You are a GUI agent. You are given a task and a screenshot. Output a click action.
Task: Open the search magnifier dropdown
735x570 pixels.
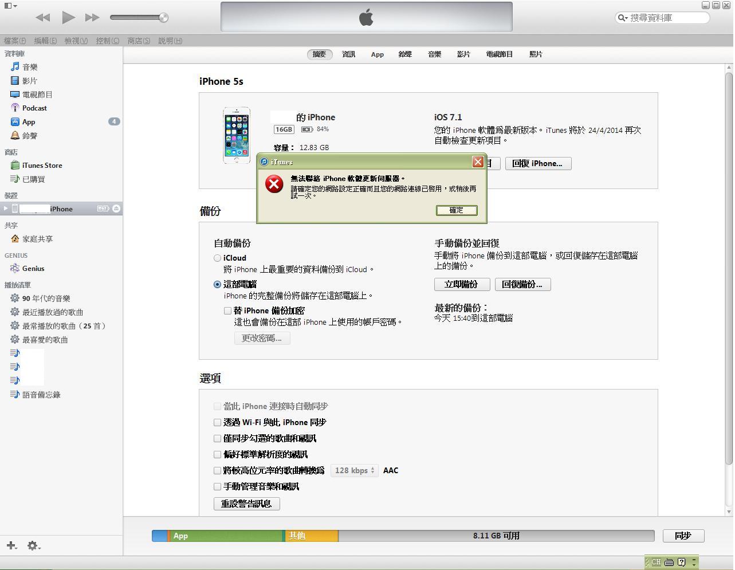pos(623,18)
